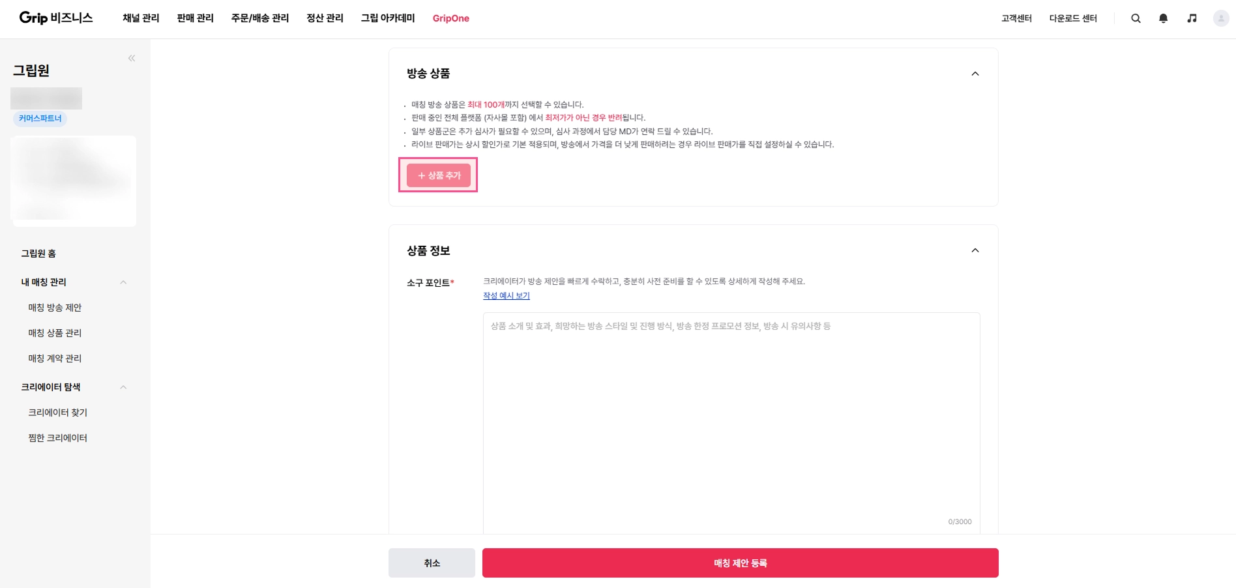Viewport: 1236px width, 588px height.
Task: Click the + 상품 추가 button
Action: pos(438,175)
